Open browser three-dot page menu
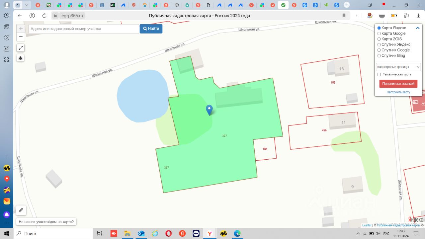 click(356, 16)
